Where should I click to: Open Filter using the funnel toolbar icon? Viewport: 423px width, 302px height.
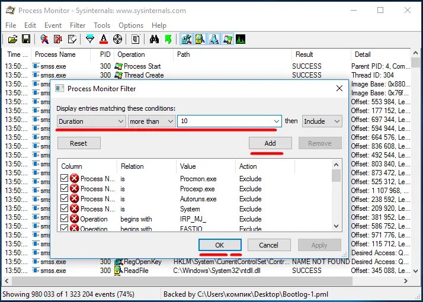(x=90, y=39)
